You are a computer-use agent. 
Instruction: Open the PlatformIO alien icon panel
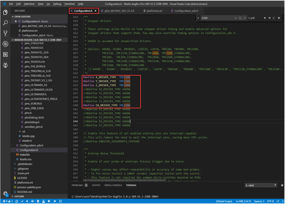(5, 65)
